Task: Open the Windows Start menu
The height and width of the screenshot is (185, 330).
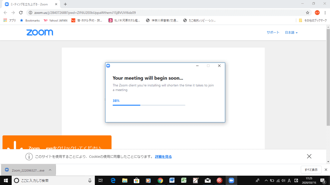Action: coord(6,181)
